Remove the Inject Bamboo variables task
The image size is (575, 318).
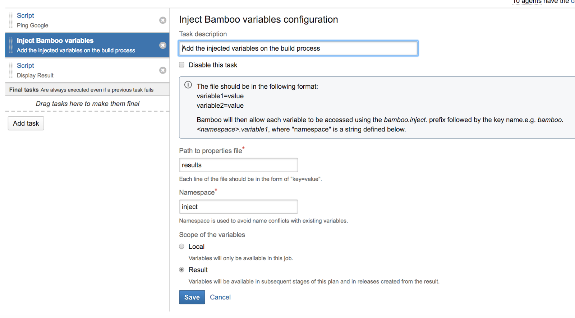(x=163, y=45)
